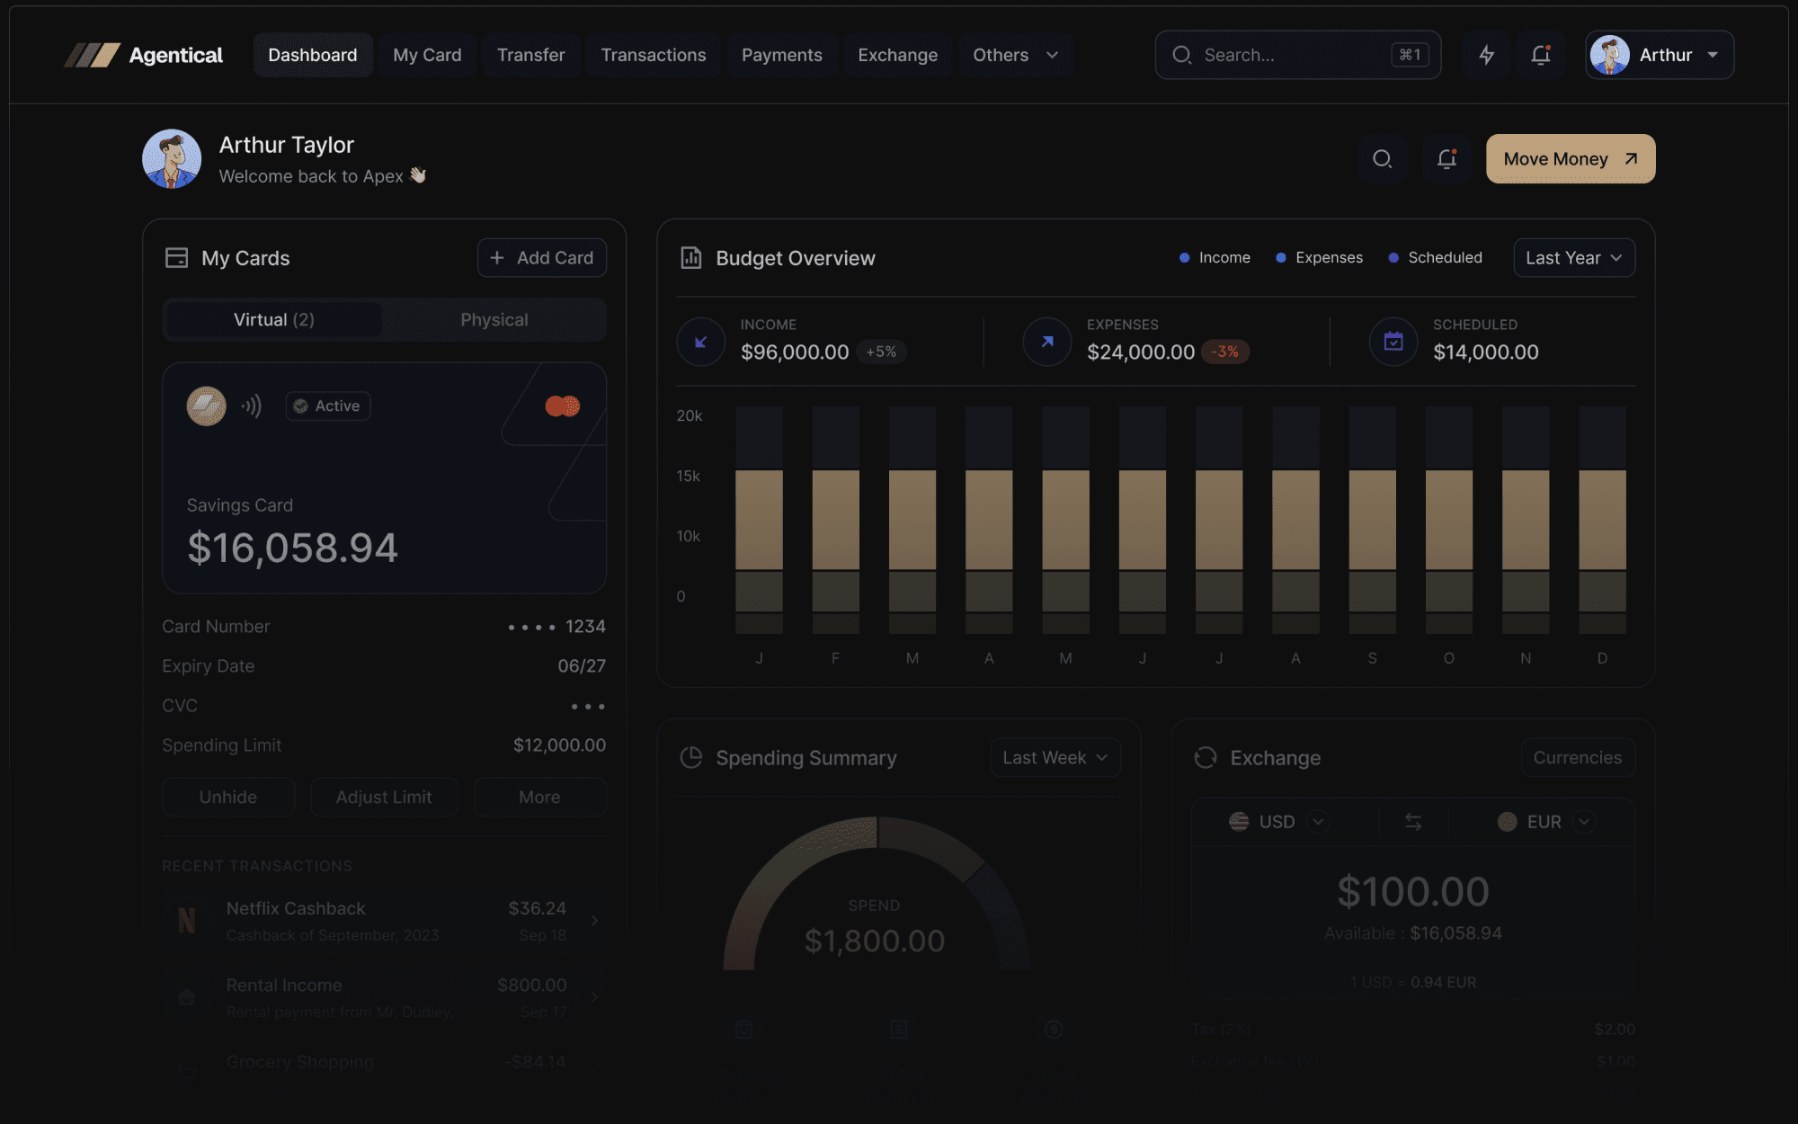
Task: Switch to the Physical cards tab
Action: coord(494,319)
